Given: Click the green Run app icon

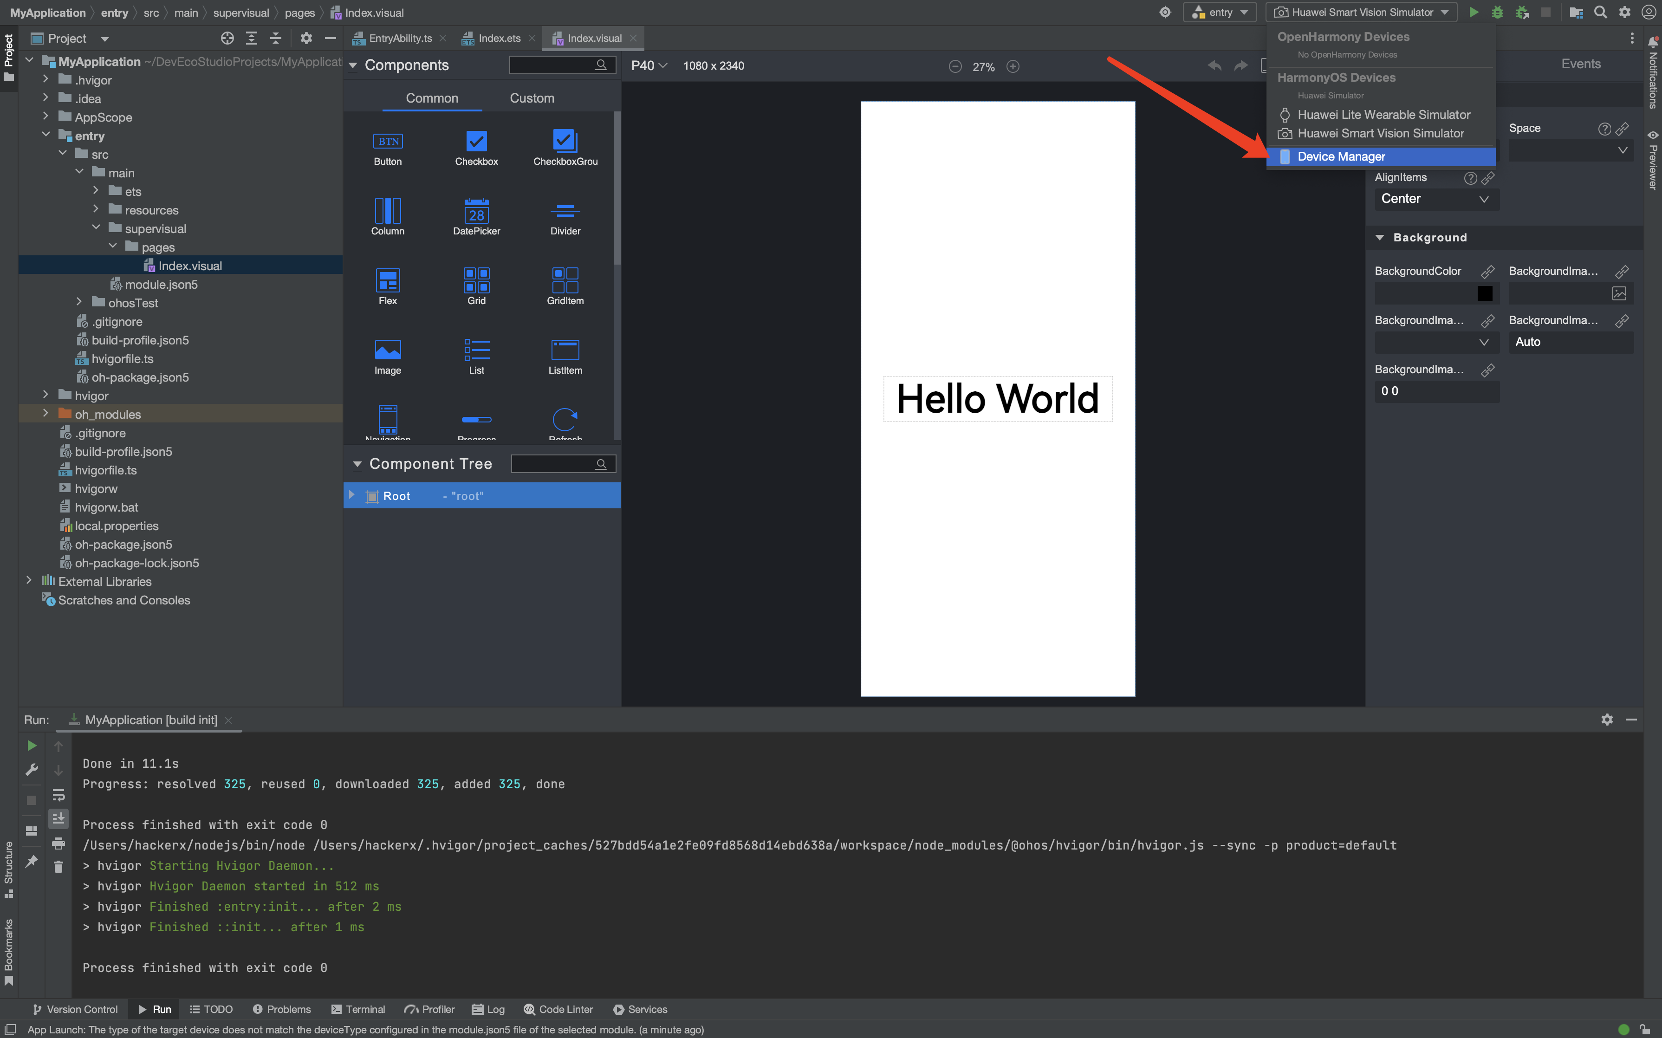Looking at the screenshot, I should (x=1473, y=13).
